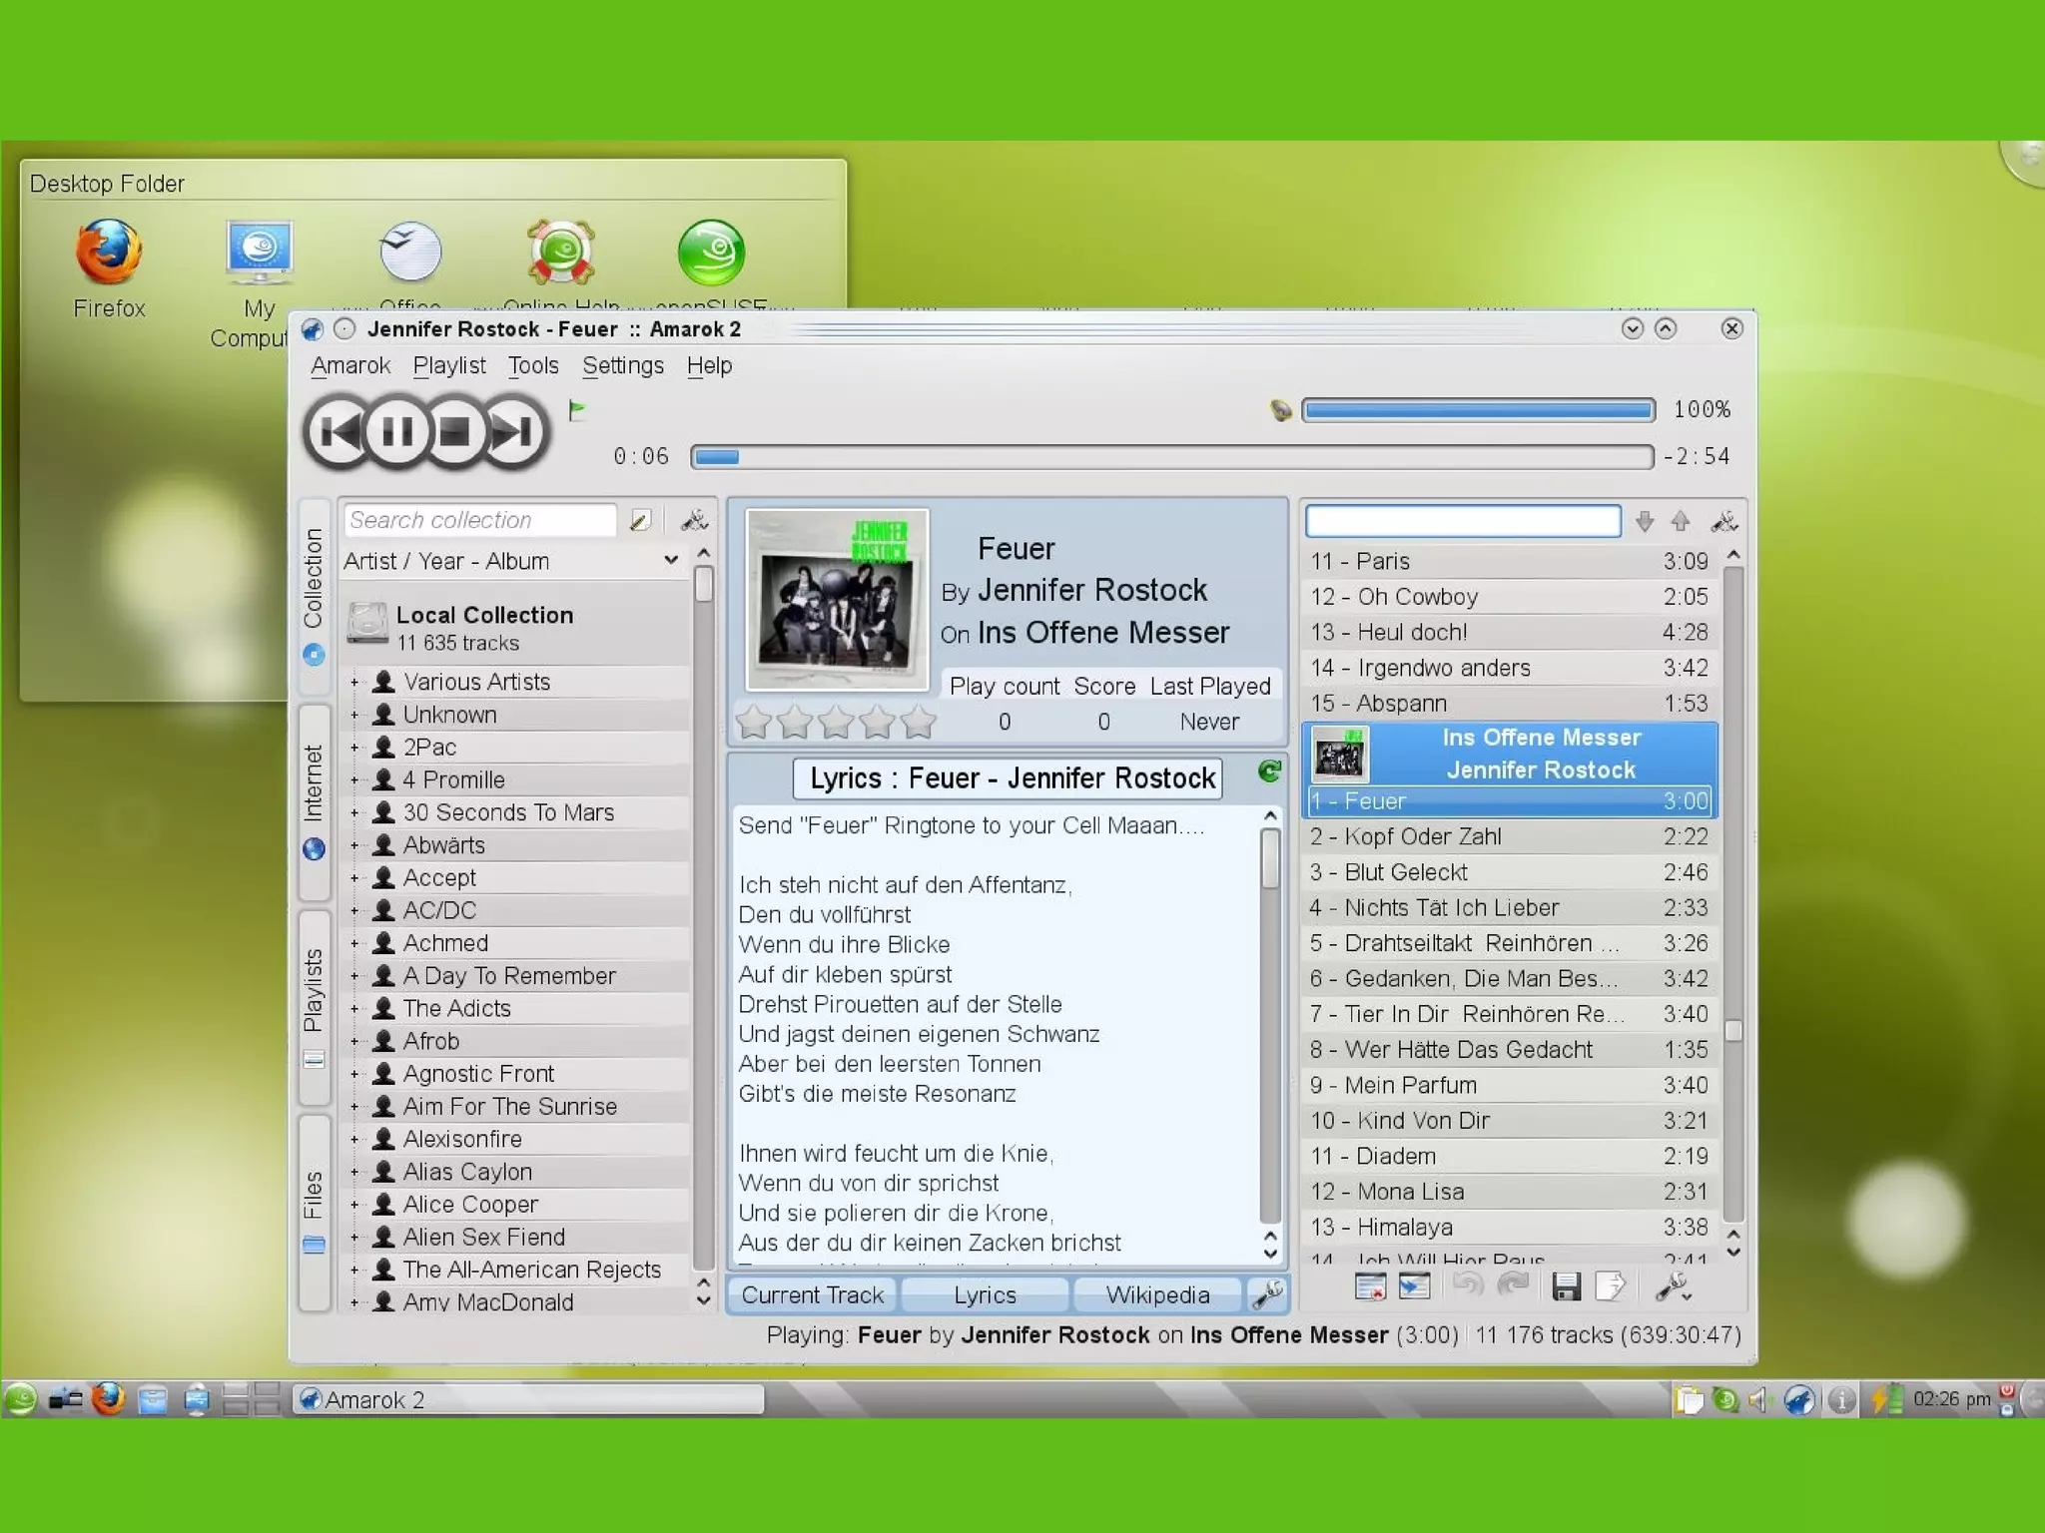Switch to the Wikipedia tab
Image resolution: width=2045 pixels, height=1533 pixels.
click(x=1157, y=1295)
